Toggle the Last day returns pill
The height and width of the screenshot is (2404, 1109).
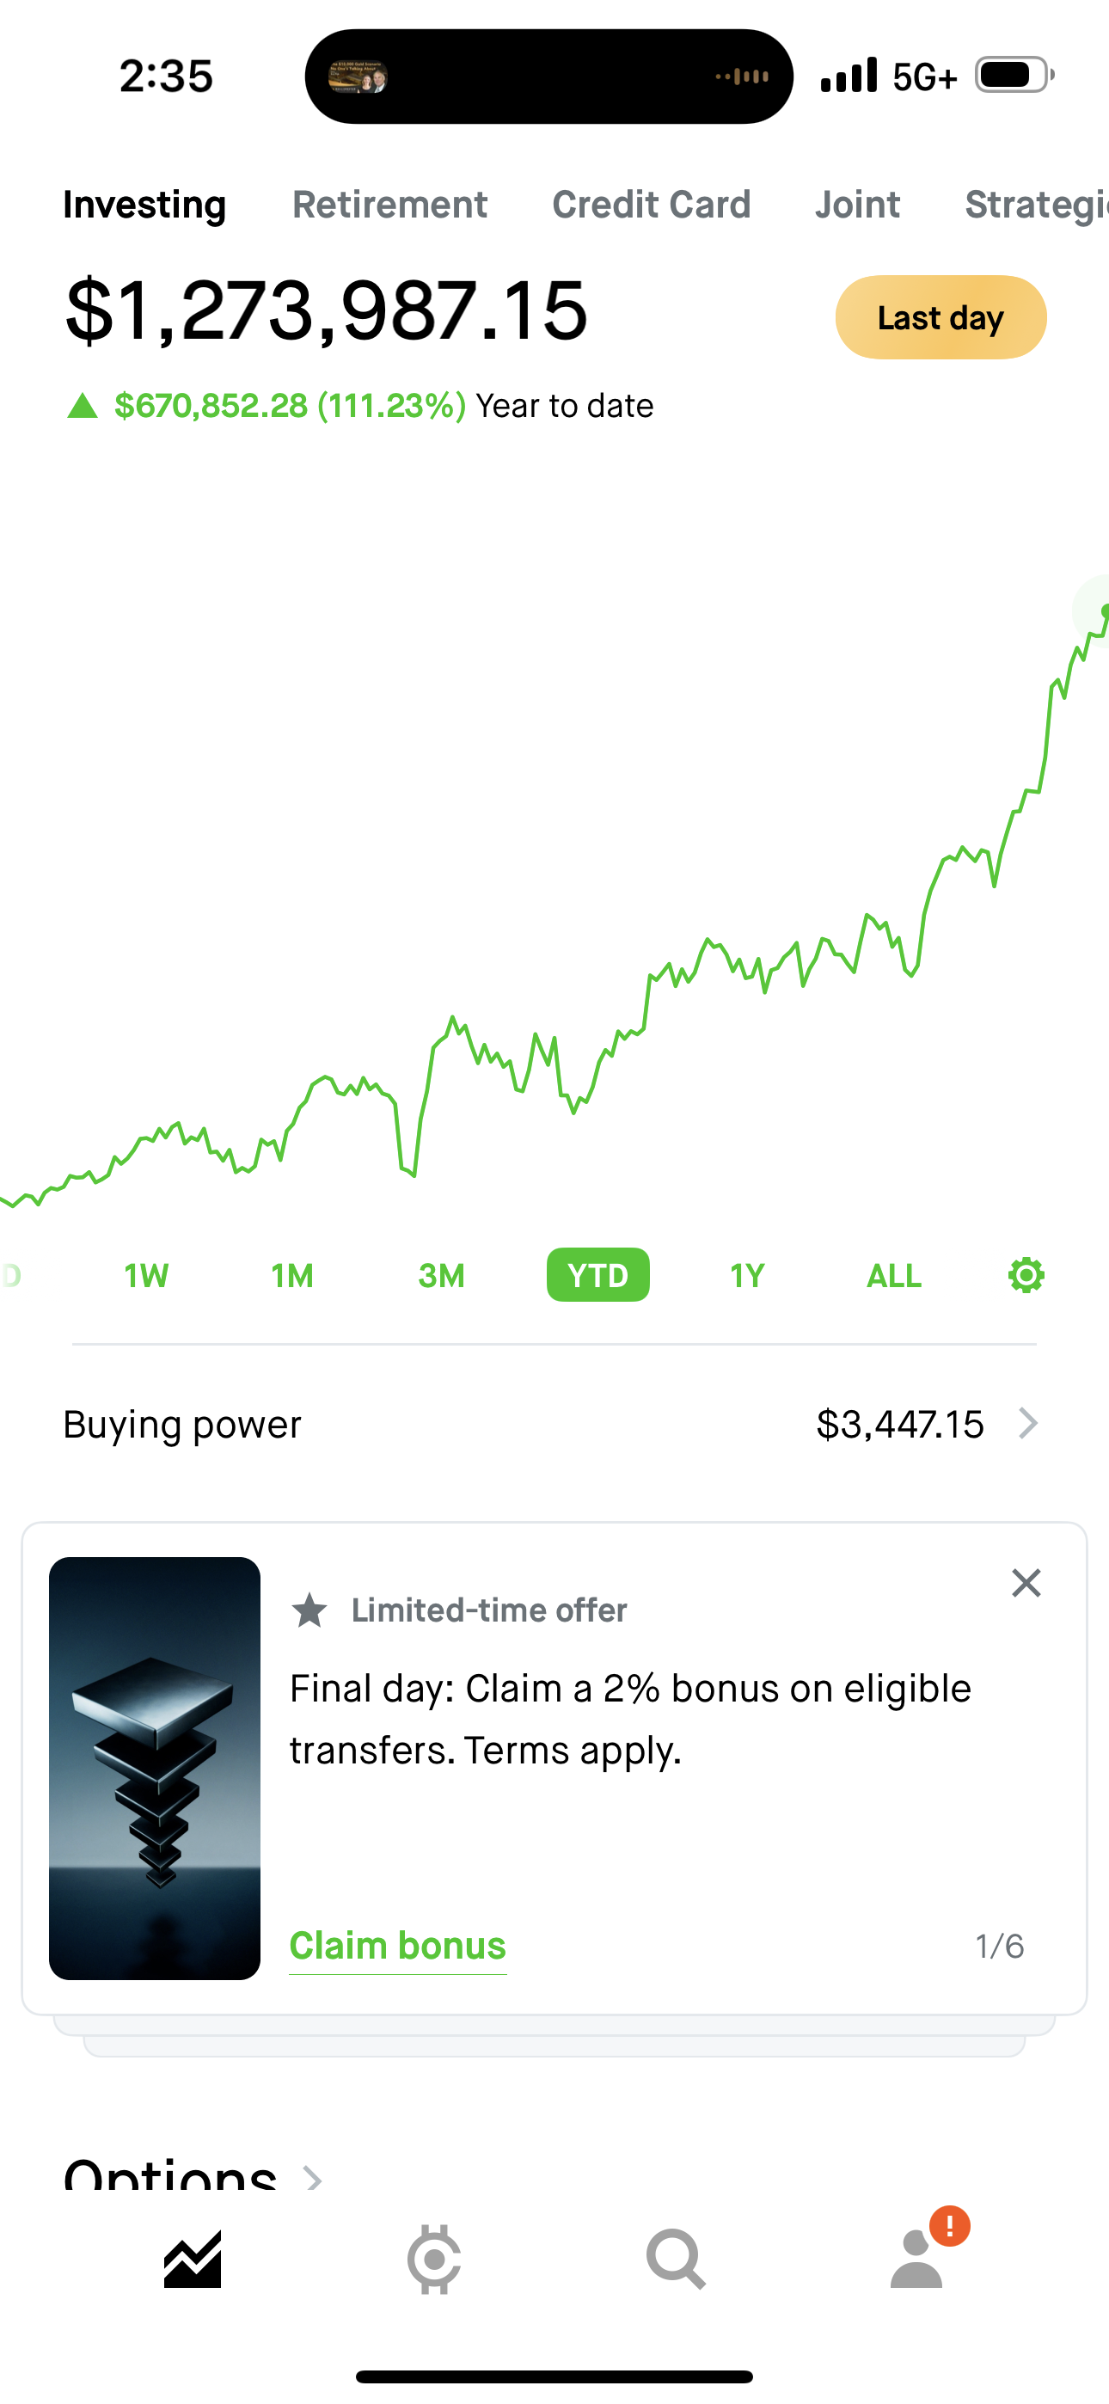point(940,317)
